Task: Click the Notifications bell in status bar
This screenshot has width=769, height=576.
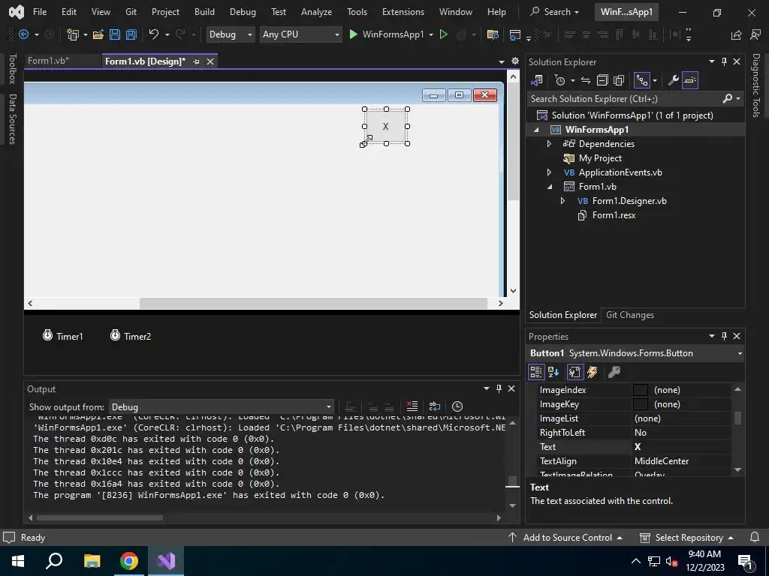Action: pyautogui.click(x=755, y=537)
